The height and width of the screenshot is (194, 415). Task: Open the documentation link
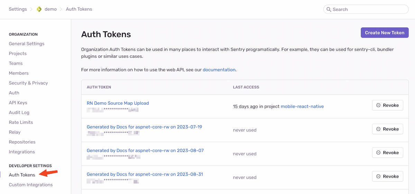pyautogui.click(x=219, y=70)
